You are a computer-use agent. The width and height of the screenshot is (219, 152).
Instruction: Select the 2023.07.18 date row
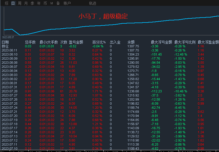pyautogui.click(x=109, y=124)
